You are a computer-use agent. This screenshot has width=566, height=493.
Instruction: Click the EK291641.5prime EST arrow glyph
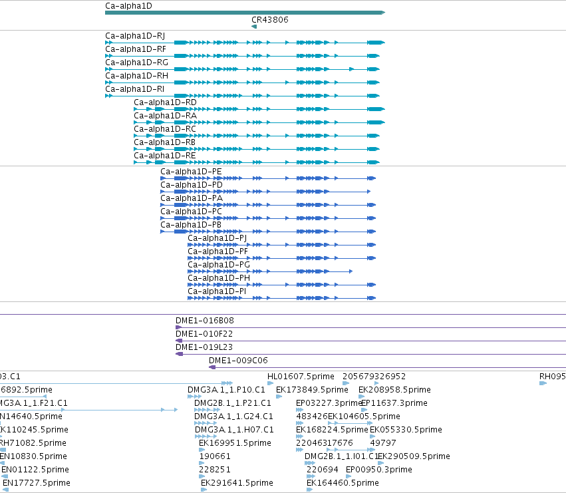(x=204, y=490)
